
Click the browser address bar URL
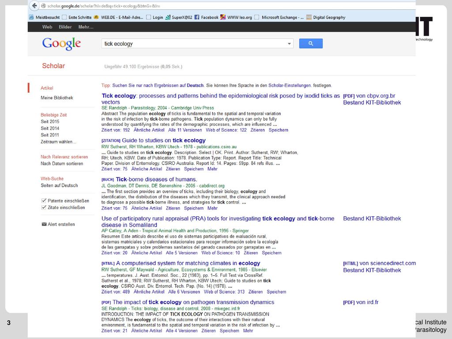(x=104, y=6)
